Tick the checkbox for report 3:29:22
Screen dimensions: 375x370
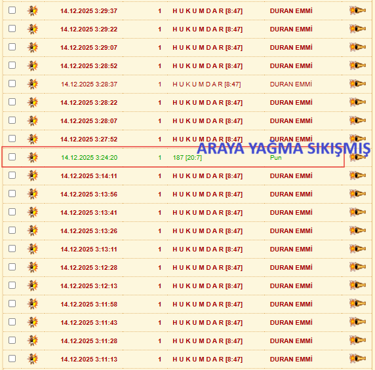tap(12, 29)
